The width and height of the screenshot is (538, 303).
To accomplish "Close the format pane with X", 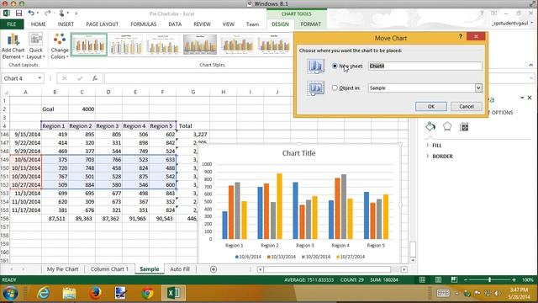I will pos(530,98).
